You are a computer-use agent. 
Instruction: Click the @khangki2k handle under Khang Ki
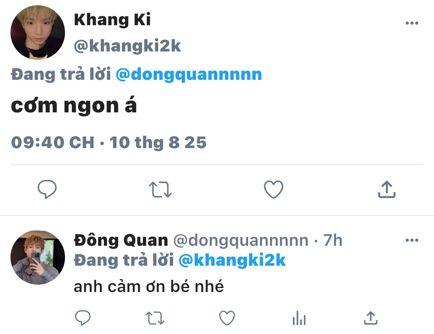point(127,46)
